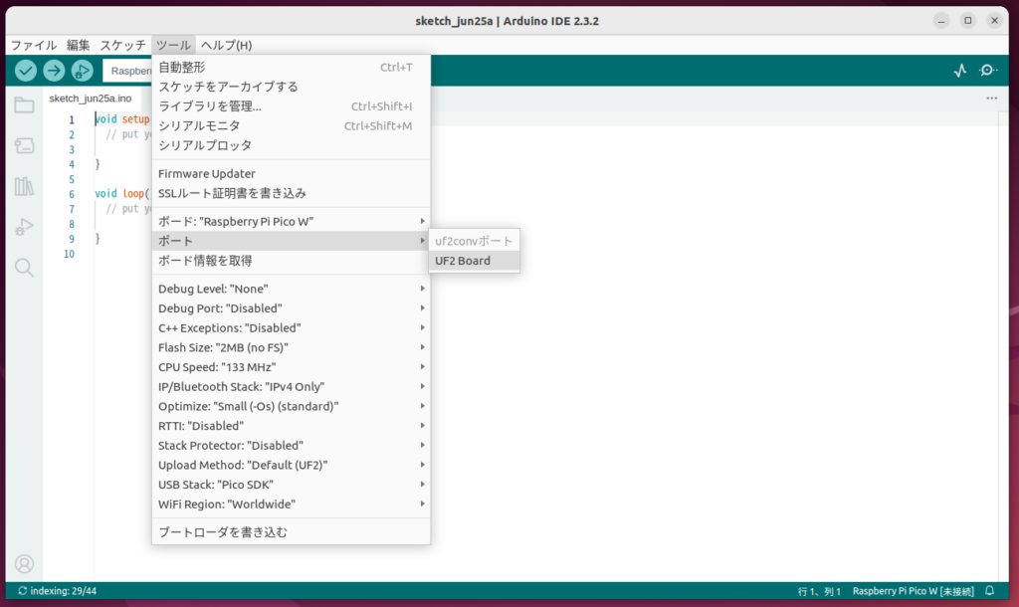The width and height of the screenshot is (1019, 607).
Task: Open the Library Manager sidebar icon
Action: coord(24,186)
